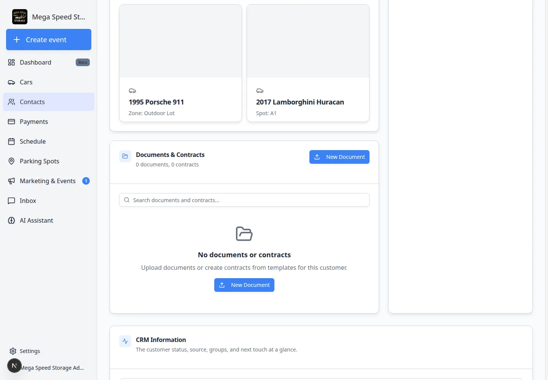Click the search magnifier icon
The height and width of the screenshot is (380, 548).
click(127, 200)
